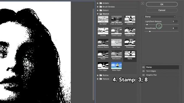
Task: Click the Smoothness slider handle
Action: tap(150, 31)
